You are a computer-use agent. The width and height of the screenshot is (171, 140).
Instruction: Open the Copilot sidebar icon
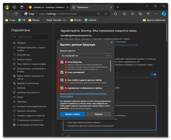click(x=164, y=14)
